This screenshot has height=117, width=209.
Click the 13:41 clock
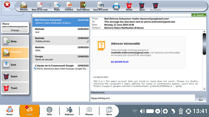point(200,111)
